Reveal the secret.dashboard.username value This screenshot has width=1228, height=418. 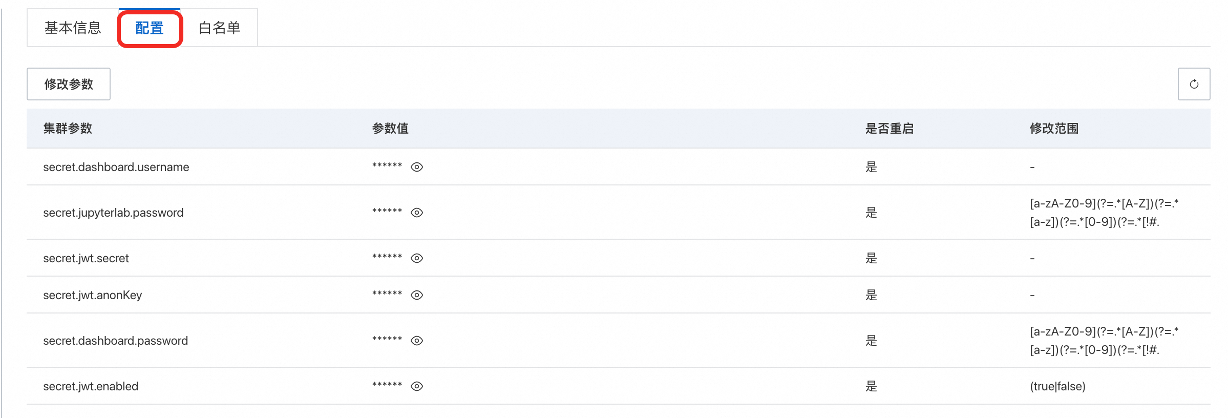(x=417, y=167)
